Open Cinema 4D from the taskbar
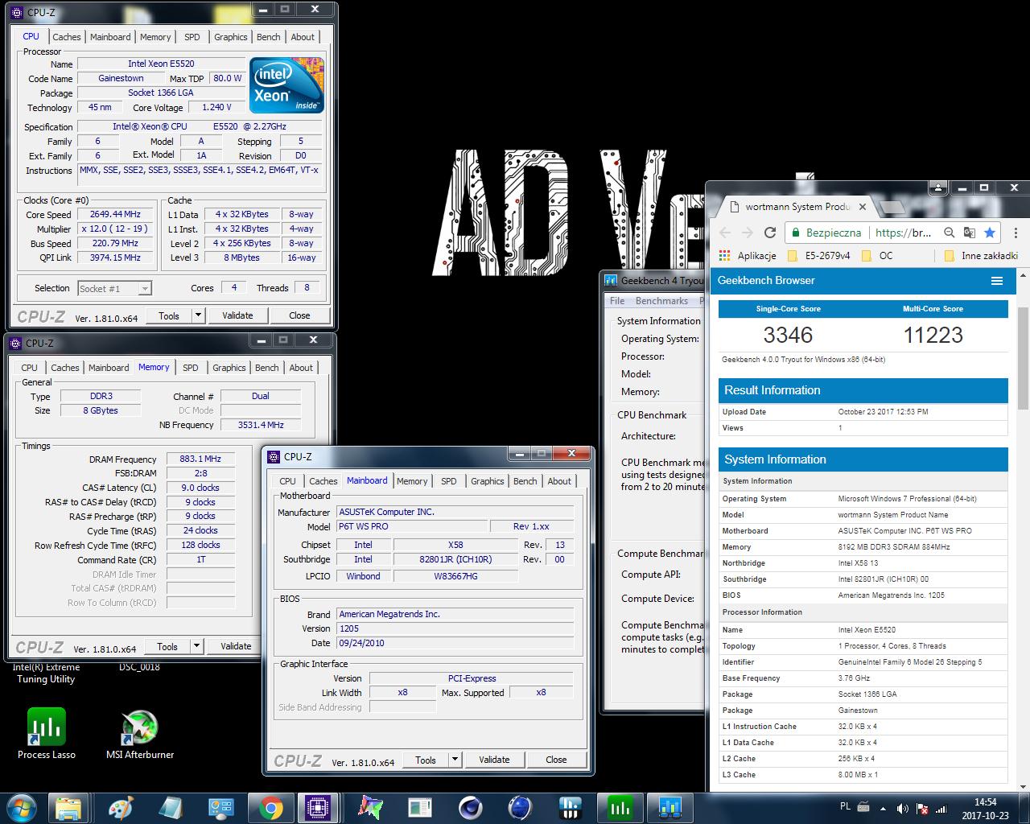 click(x=471, y=808)
